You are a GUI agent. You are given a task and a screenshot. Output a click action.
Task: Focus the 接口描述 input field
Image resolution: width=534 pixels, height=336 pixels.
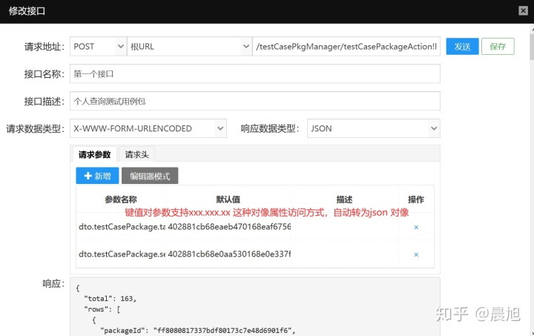coord(254,101)
